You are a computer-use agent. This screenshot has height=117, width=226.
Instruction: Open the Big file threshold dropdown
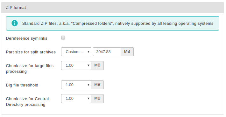click(x=76, y=85)
